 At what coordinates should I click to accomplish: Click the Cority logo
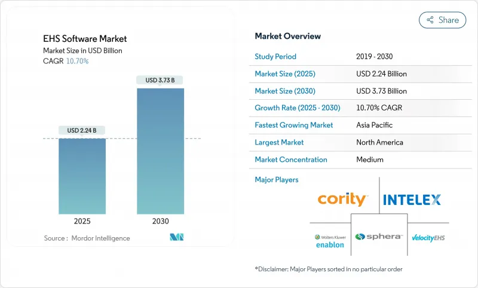tap(342, 200)
